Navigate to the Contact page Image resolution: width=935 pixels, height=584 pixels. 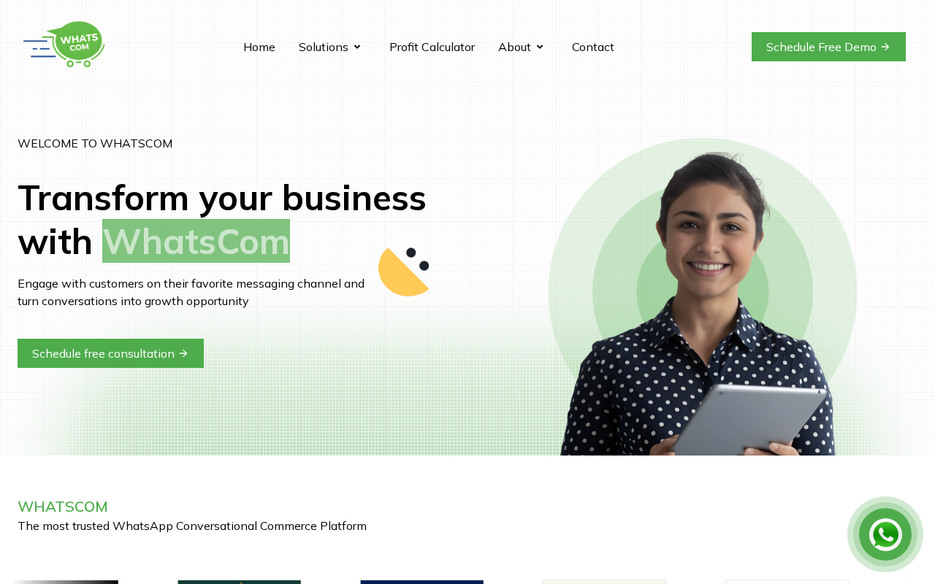[x=593, y=47]
